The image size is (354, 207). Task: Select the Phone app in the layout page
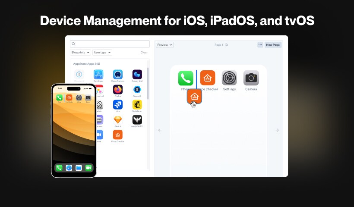[186, 78]
